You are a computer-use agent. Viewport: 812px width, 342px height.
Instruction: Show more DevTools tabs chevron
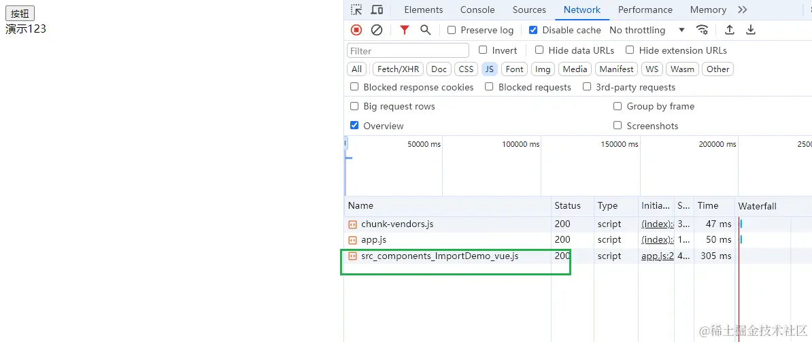pos(743,10)
